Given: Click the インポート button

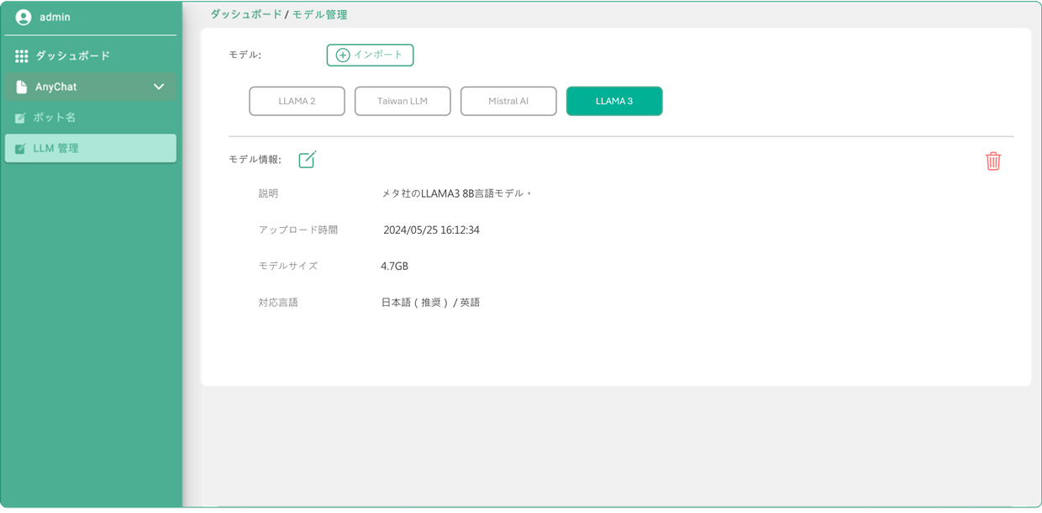Looking at the screenshot, I should tap(370, 55).
